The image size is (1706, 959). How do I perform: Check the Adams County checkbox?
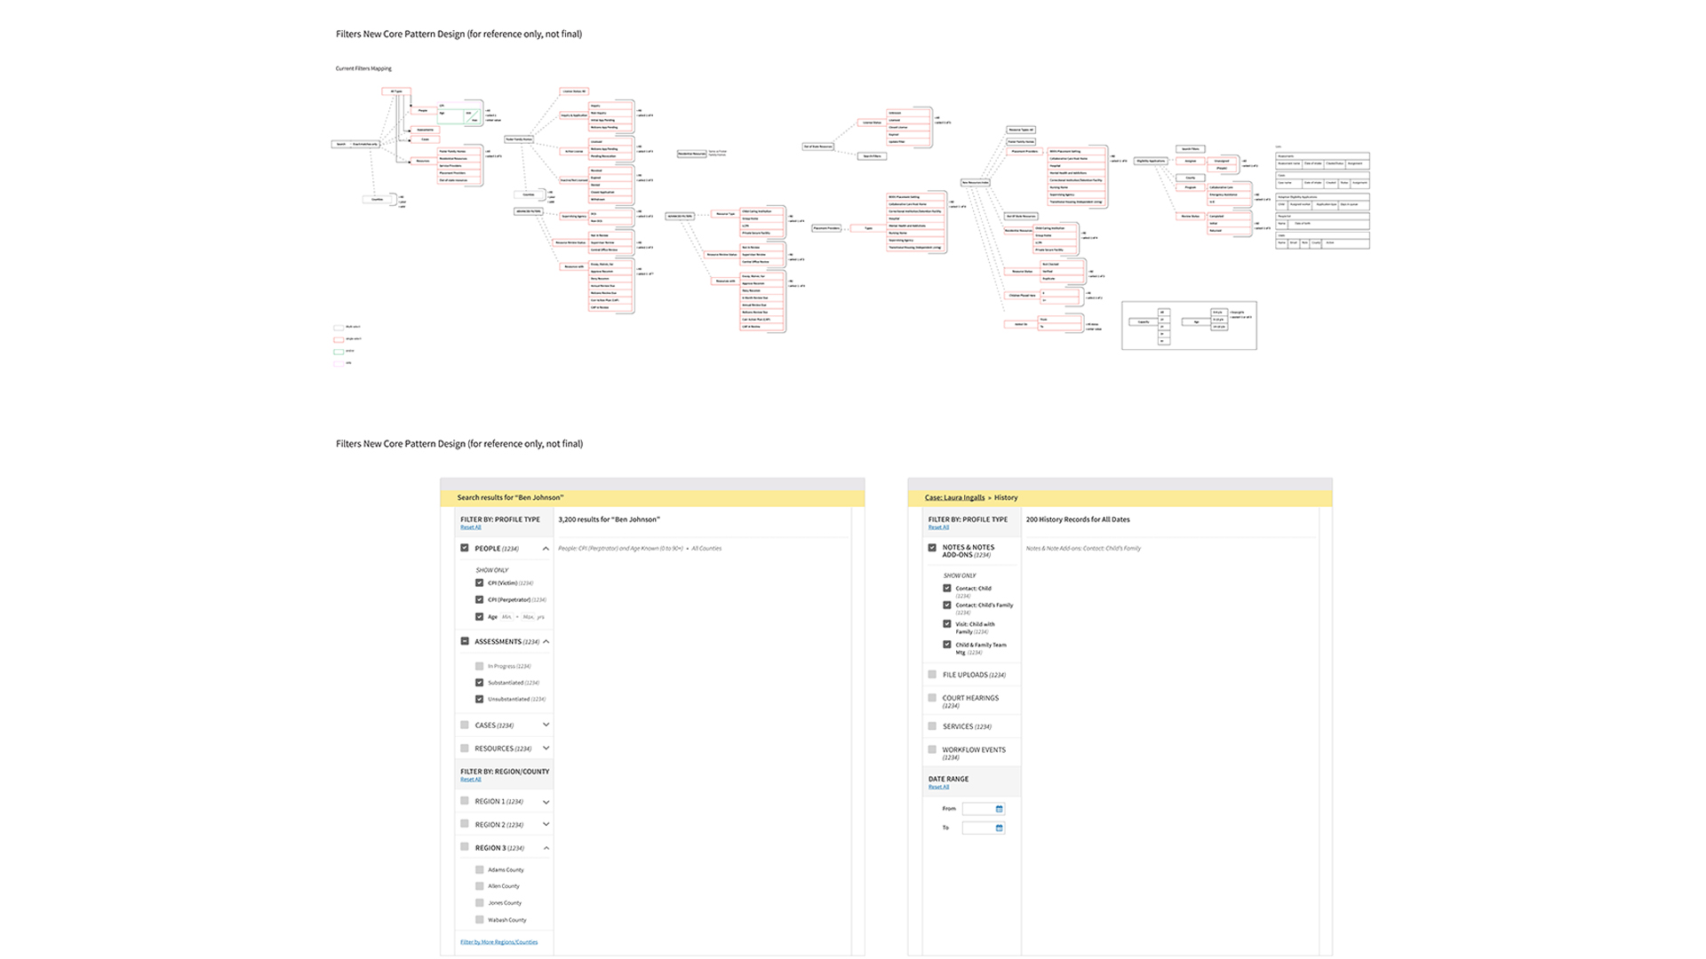[x=479, y=869]
